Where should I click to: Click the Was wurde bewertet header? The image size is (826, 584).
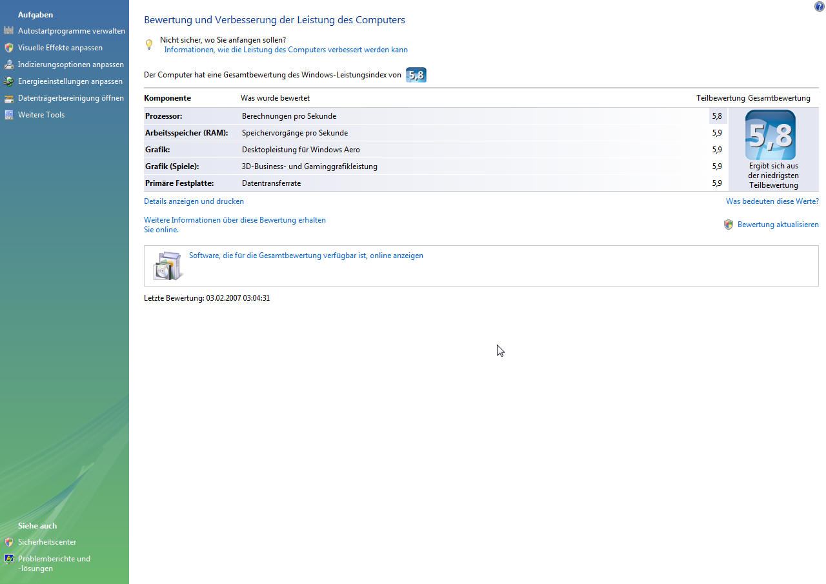[275, 98]
